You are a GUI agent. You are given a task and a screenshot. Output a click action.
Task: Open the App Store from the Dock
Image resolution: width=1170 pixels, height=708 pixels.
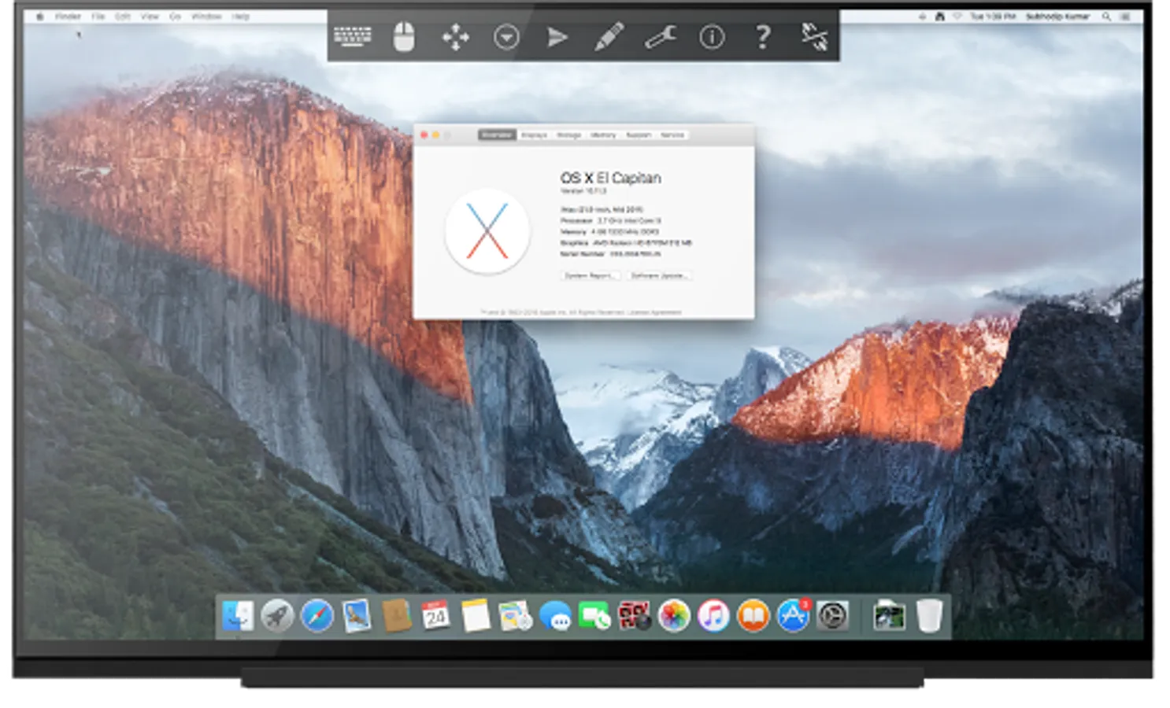(794, 616)
